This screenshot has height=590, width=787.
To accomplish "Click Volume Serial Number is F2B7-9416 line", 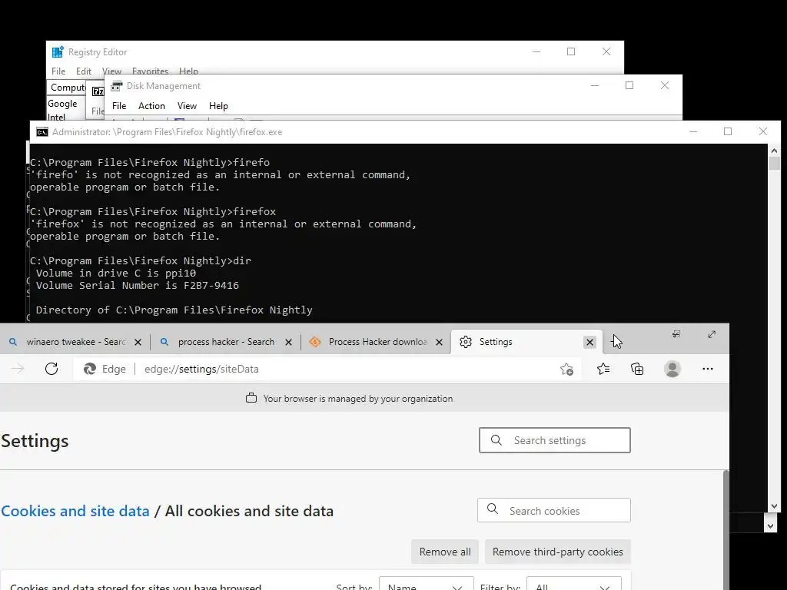I will click(137, 286).
